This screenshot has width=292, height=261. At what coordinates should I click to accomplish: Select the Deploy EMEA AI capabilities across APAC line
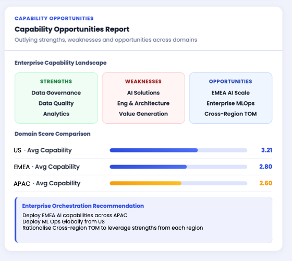tap(75, 215)
